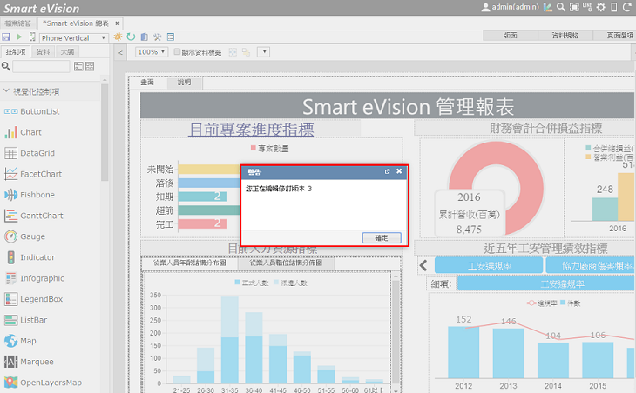Click the search magnifier in top header
Viewport: 636px width, 393px height.
pyautogui.click(x=561, y=7)
